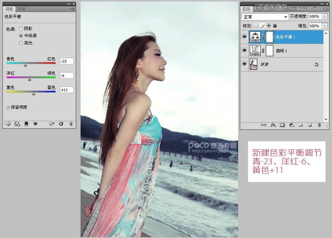Click the 黄色-蓝色 value field
This screenshot has height=238, width=332.
tap(66, 90)
